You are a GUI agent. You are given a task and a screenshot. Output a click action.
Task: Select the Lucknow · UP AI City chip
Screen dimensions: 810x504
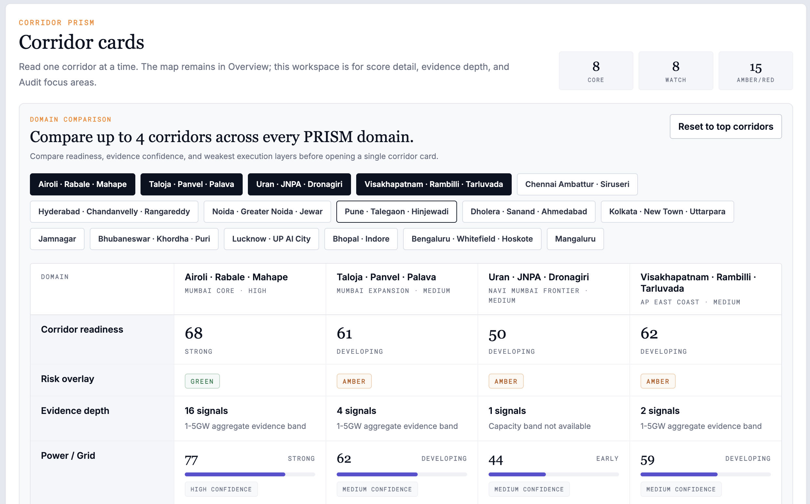pyautogui.click(x=271, y=239)
